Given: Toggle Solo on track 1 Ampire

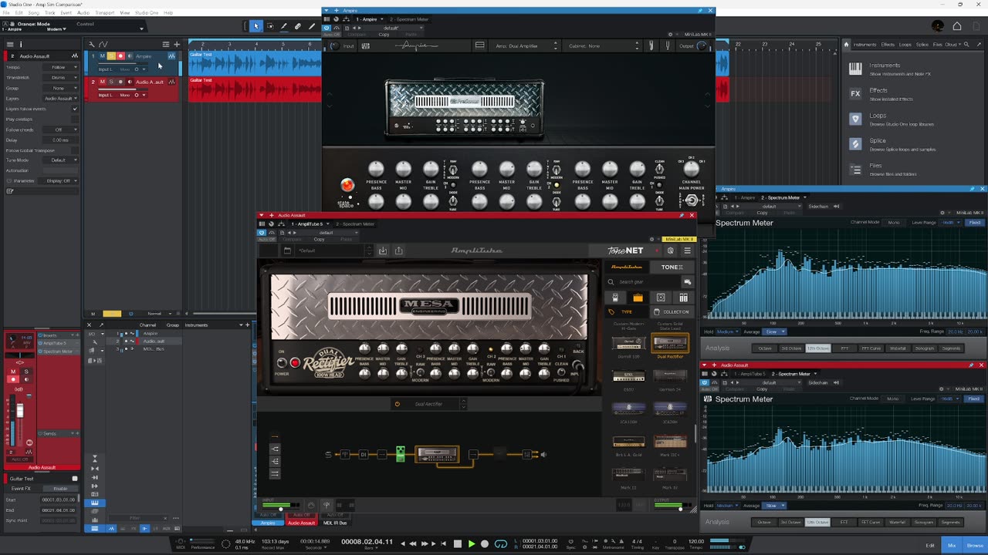Looking at the screenshot, I should 111,56.
